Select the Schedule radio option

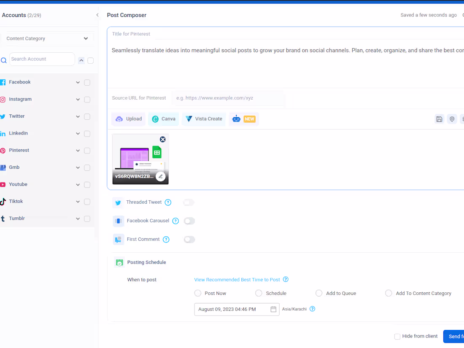tap(258, 293)
